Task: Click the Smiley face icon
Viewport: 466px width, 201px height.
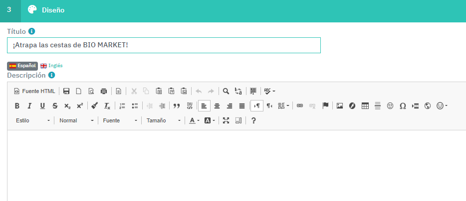Action: pos(390,106)
